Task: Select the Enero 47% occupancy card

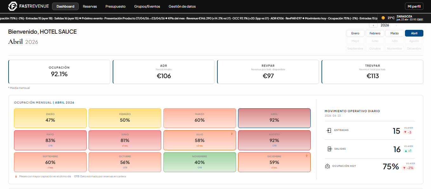Action: point(50,118)
